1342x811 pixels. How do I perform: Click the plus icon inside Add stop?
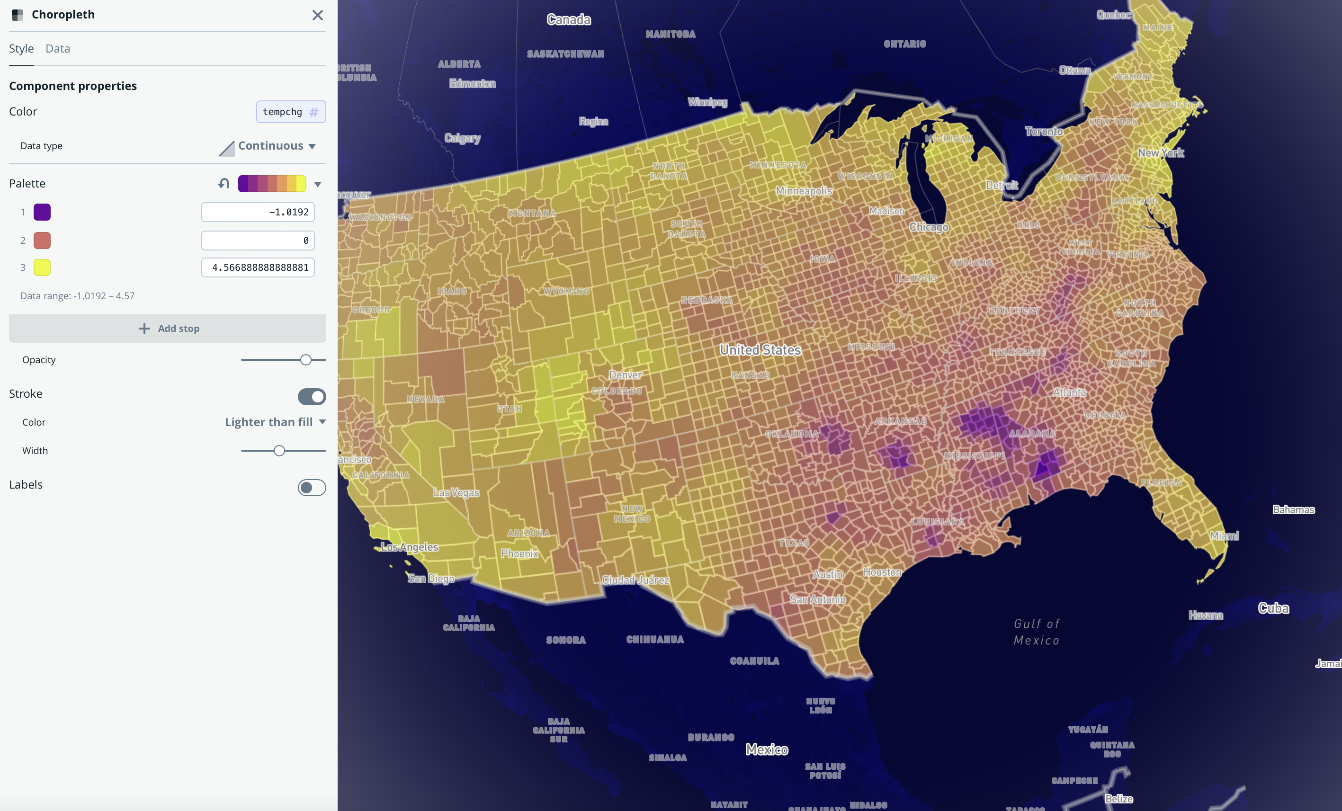tap(144, 329)
